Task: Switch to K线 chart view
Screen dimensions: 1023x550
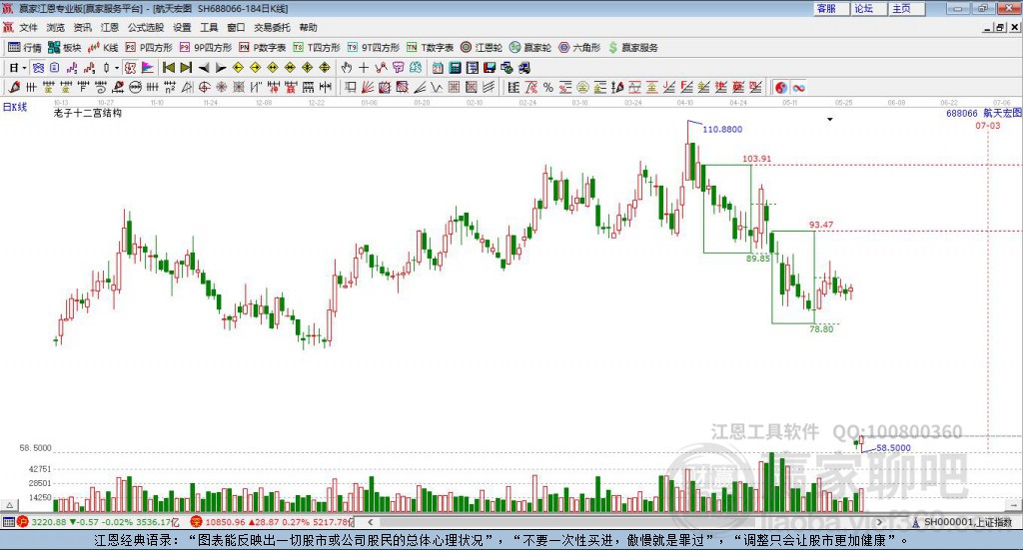Action: (103, 48)
